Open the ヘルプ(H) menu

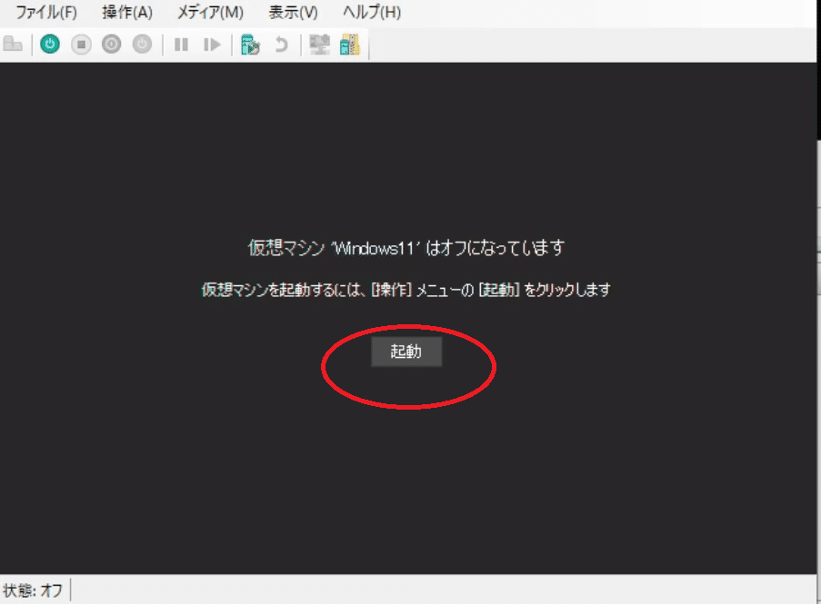[x=372, y=12]
